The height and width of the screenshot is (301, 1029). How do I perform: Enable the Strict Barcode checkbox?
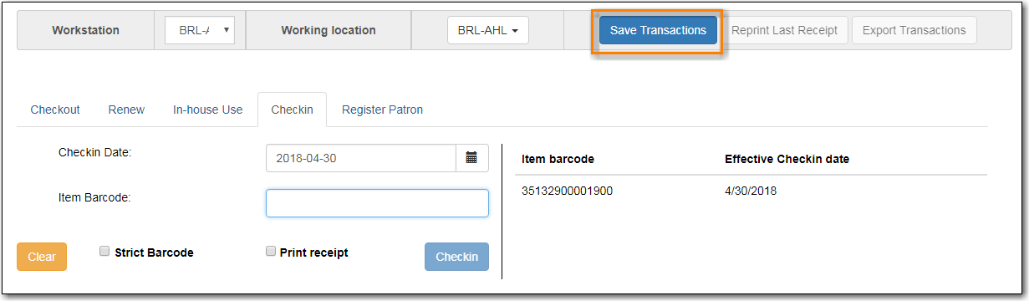(x=104, y=251)
